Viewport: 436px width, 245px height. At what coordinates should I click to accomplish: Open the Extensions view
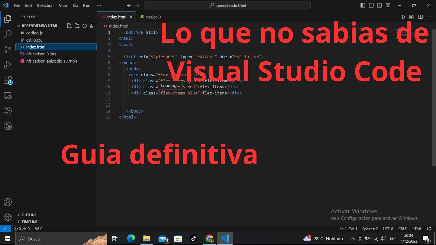tap(7, 80)
